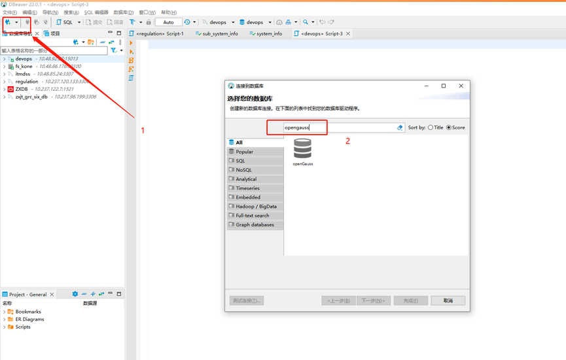This screenshot has height=360, width=566.
Task: Open the 导航 menu
Action: click(x=50, y=12)
